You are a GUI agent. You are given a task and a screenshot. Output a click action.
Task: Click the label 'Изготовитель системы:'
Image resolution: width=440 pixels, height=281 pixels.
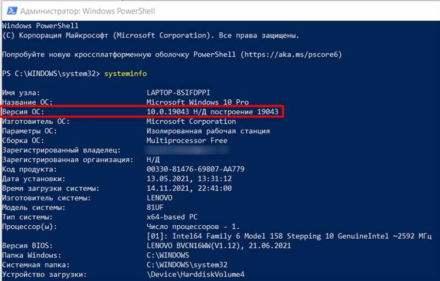(46, 198)
